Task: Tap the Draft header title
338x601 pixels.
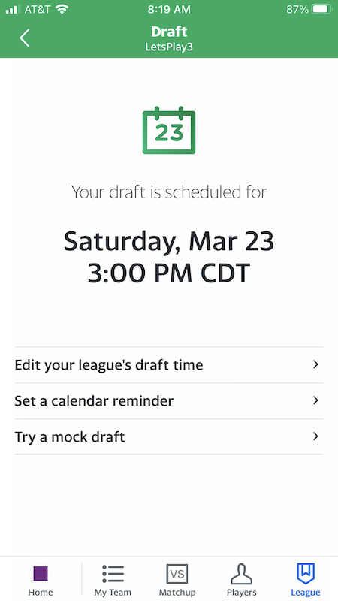Action: click(169, 32)
